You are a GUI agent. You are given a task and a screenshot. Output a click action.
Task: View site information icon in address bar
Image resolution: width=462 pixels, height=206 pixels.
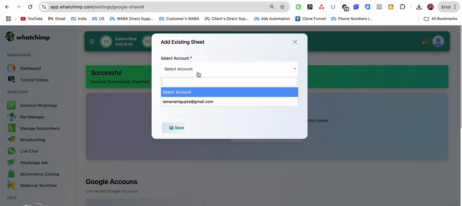[44, 7]
